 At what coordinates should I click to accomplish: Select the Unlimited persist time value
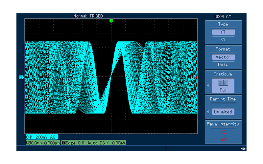223,112
